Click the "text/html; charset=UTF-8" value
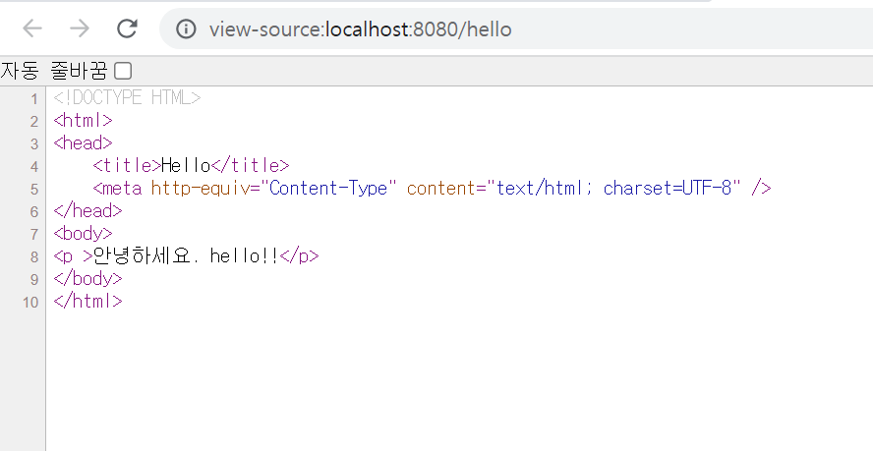The height and width of the screenshot is (451, 873). click(x=613, y=189)
